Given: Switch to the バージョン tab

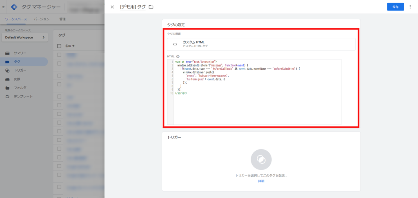Looking at the screenshot, I should [42, 19].
